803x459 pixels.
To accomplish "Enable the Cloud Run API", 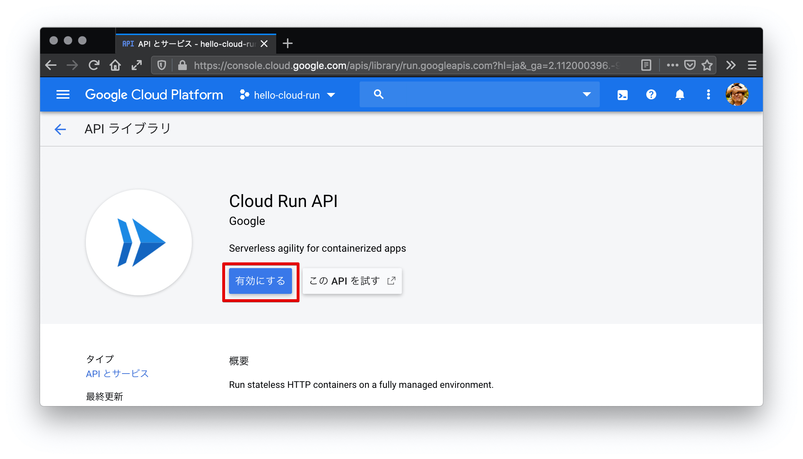I will (259, 281).
